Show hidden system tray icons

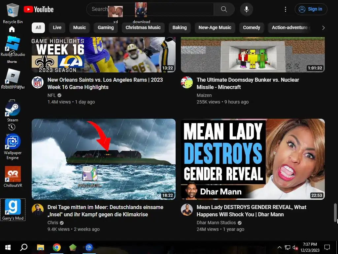[x=279, y=247]
